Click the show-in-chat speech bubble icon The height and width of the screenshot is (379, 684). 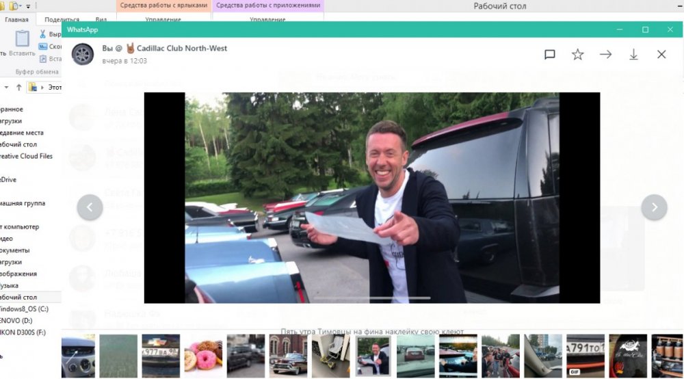click(x=550, y=55)
